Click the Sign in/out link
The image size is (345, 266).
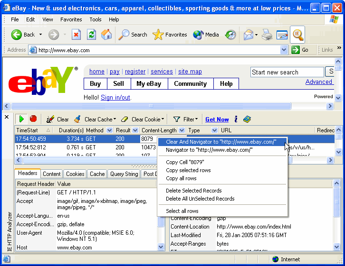[115, 98]
